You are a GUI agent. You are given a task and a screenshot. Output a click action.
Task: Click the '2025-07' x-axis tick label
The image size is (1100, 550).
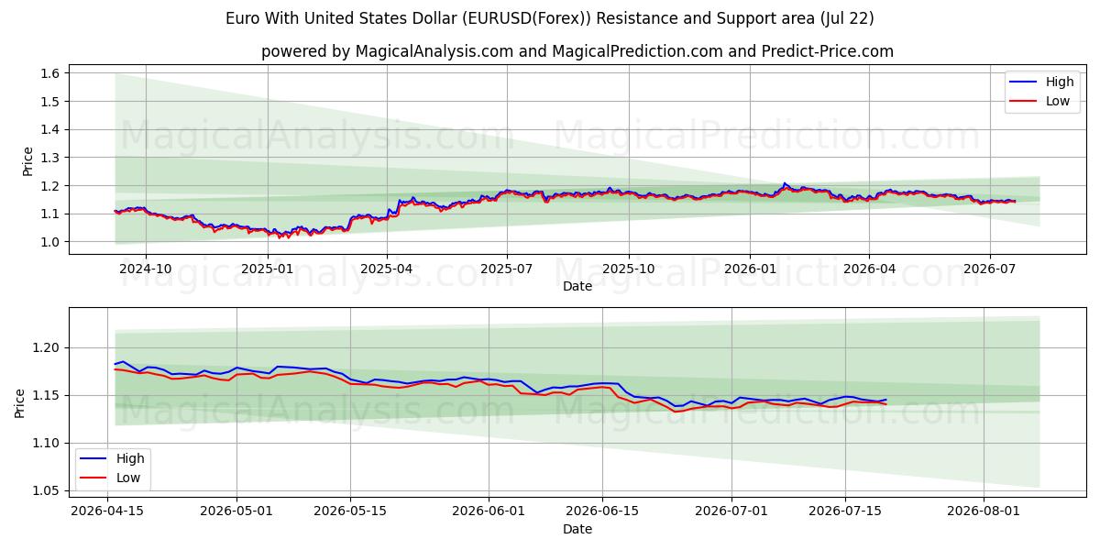[508, 269]
